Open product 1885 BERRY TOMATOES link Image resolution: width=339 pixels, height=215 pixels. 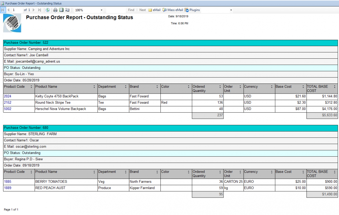tap(8, 182)
